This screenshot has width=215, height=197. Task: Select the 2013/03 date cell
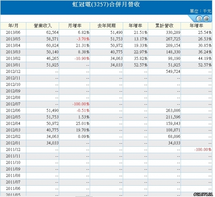pos(13,52)
